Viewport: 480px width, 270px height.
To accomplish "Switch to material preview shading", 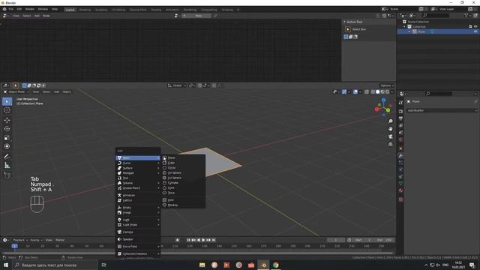I will (x=382, y=91).
